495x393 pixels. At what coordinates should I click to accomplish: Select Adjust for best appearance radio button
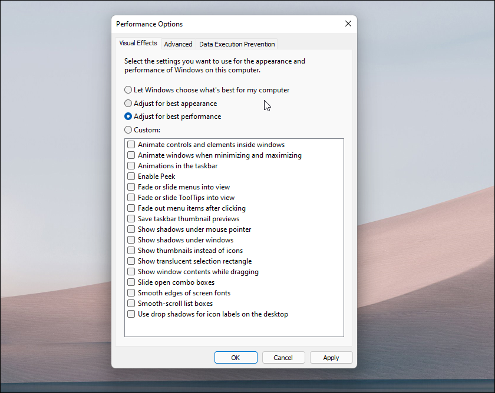[128, 104]
